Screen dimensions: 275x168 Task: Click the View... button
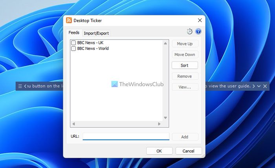(x=185, y=87)
